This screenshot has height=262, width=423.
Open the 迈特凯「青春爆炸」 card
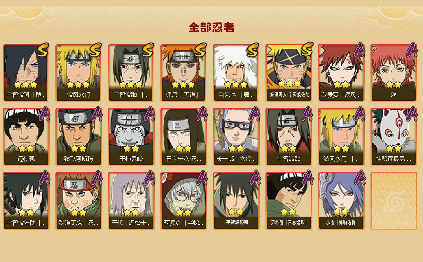[x=289, y=201]
